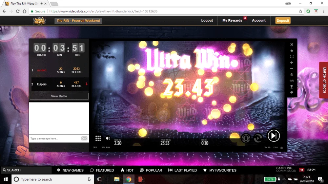Click the Videoslots logo

coord(39,21)
